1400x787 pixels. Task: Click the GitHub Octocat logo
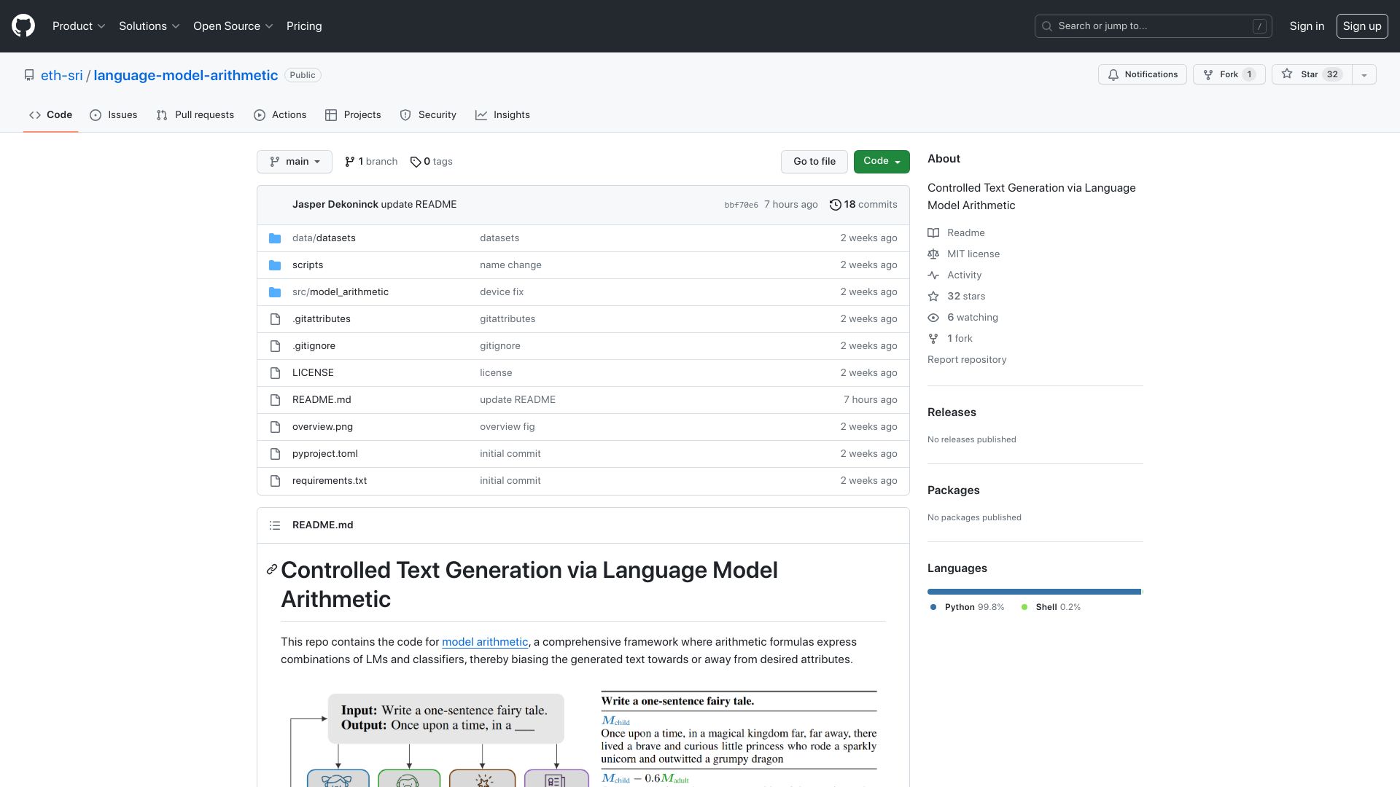(x=23, y=26)
